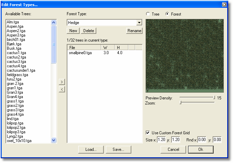Close the Edit Forest Types dialog
This screenshot has width=233, height=163.
224,5
